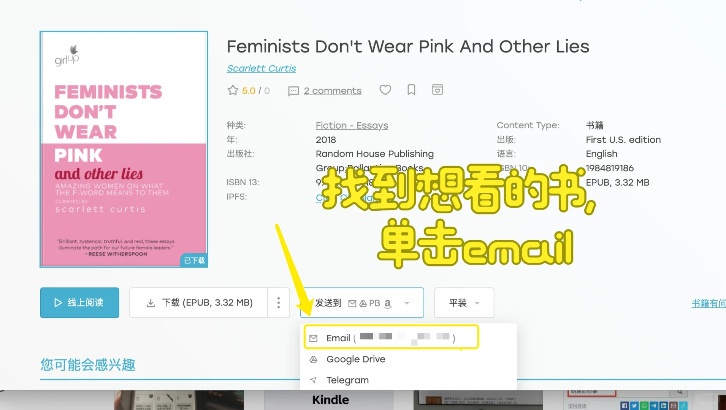Click the language value English
This screenshot has height=410, width=726.
coord(602,154)
